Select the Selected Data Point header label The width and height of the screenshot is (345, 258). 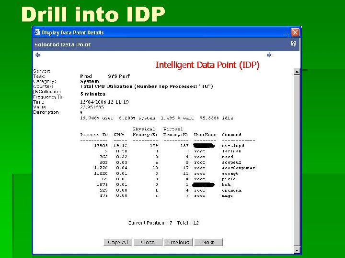point(62,44)
